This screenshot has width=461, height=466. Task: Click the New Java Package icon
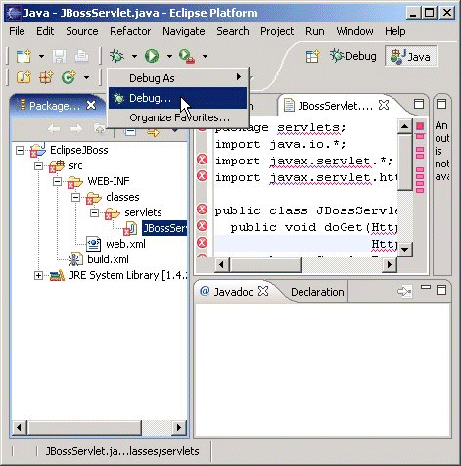[x=46, y=77]
